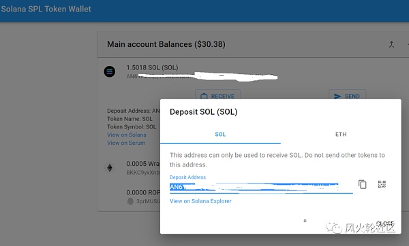
Task: Open the View on Serum link
Action: (126, 143)
